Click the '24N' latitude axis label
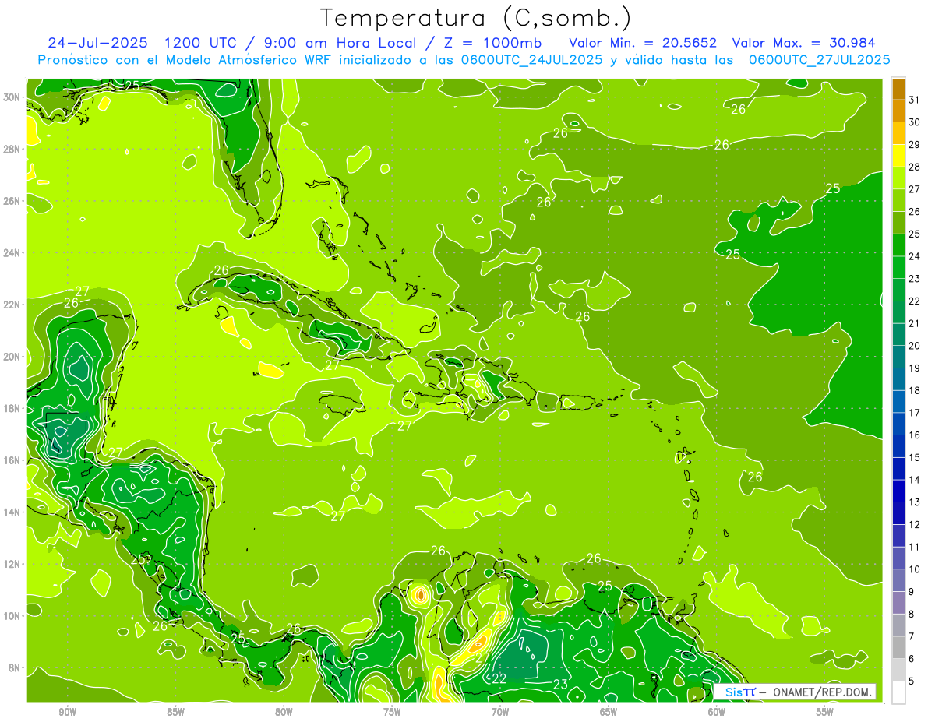This screenshot has height=722, width=935. 12,252
